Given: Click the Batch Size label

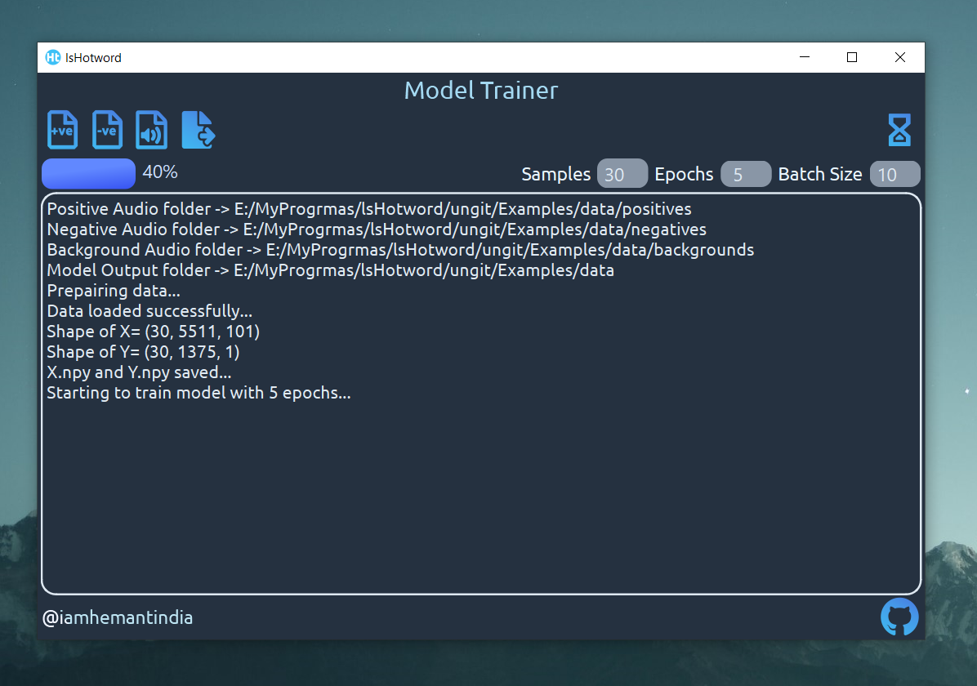Looking at the screenshot, I should tap(820, 174).
